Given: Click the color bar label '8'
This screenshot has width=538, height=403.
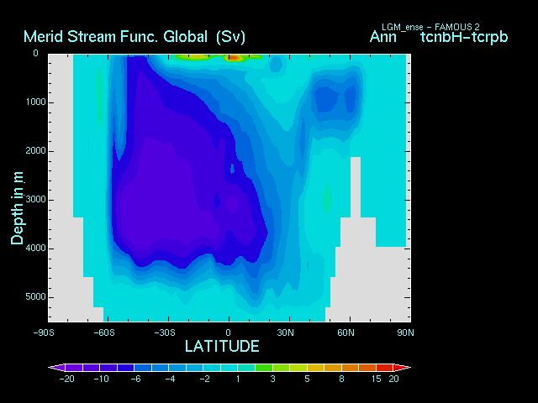Looking at the screenshot, I should click(342, 379).
